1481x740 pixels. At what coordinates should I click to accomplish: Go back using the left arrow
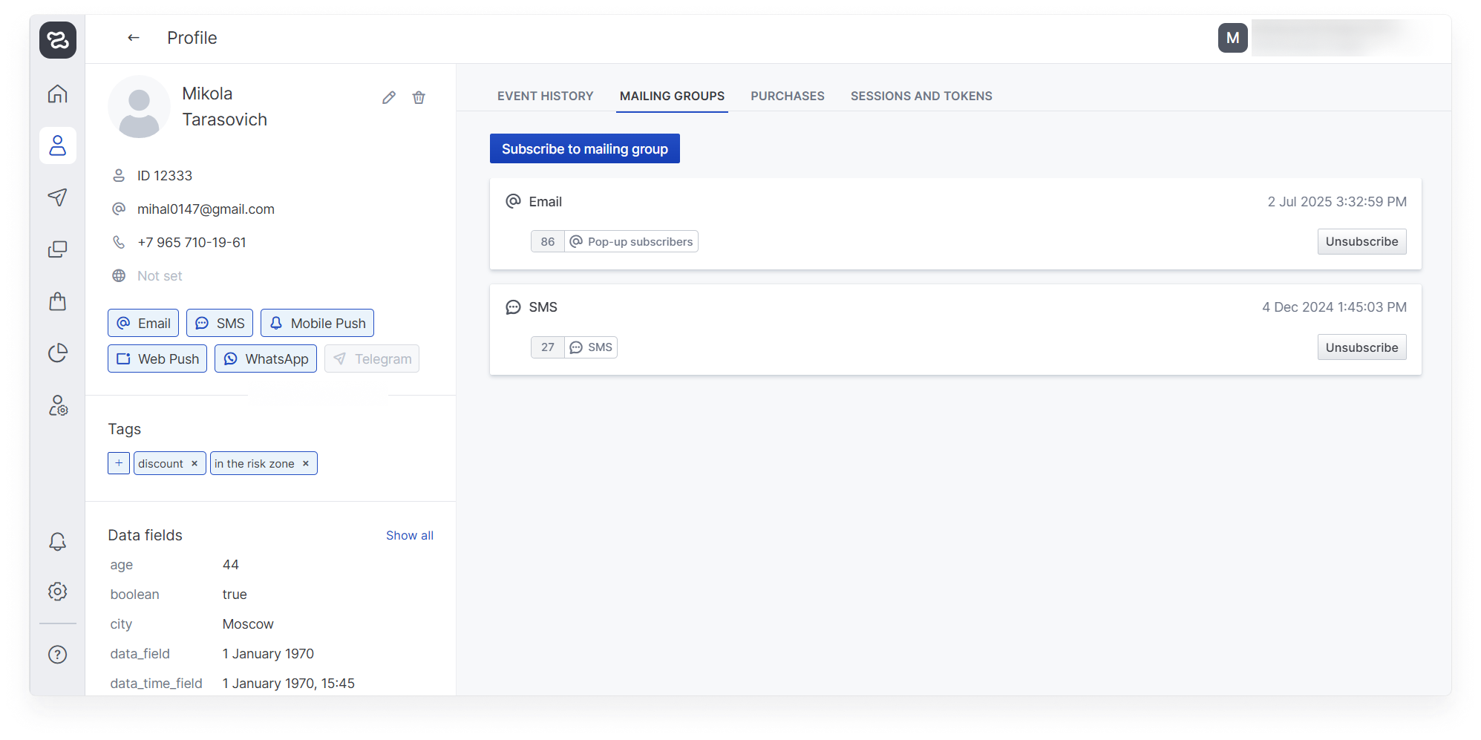pyautogui.click(x=134, y=38)
